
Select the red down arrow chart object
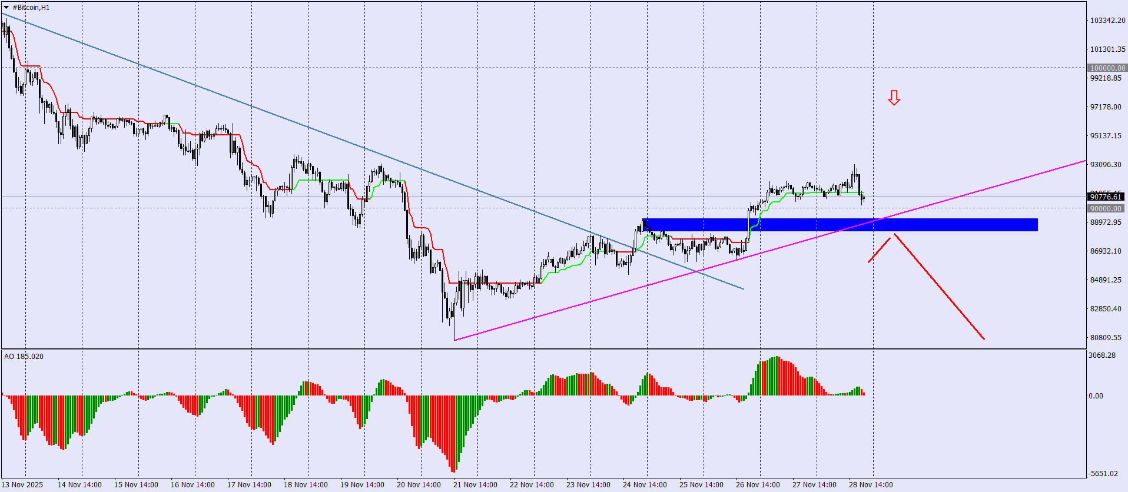894,98
